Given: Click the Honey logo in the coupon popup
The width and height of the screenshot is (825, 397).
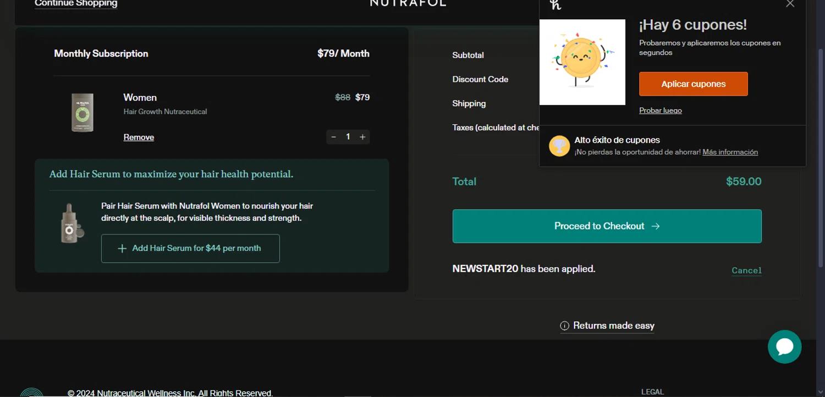Looking at the screenshot, I should click(x=555, y=4).
